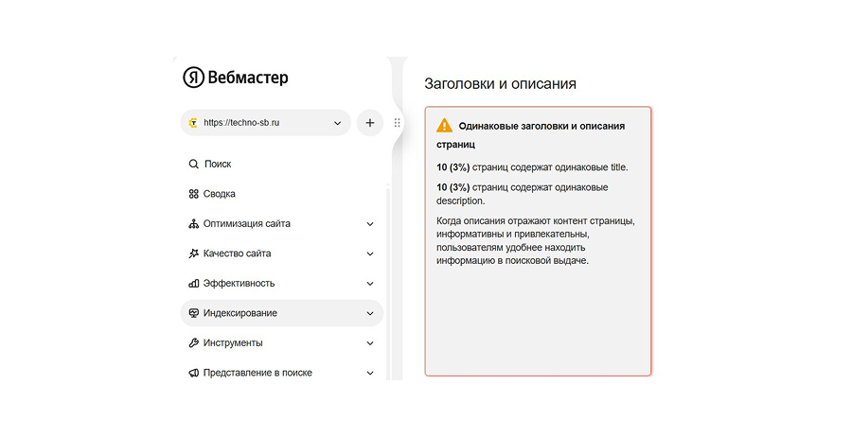Expand the Представление в поиске chevron
This screenshot has width=852, height=437.
pyautogui.click(x=370, y=373)
